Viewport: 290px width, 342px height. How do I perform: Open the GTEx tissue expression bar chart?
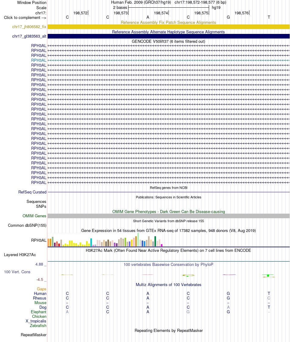(x=105, y=240)
